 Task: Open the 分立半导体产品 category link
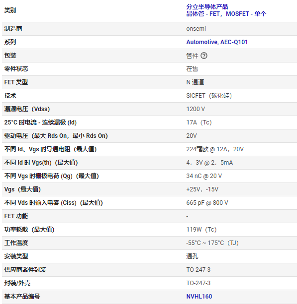(207, 7)
